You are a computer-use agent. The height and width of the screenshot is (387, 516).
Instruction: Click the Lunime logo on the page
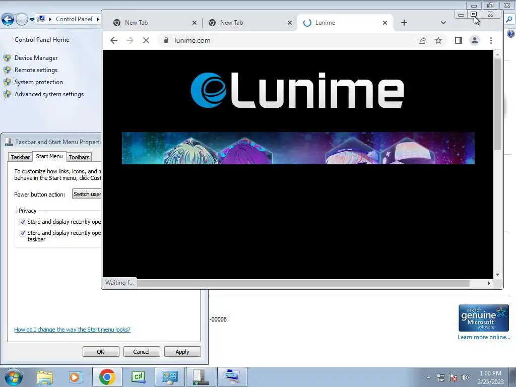pyautogui.click(x=297, y=90)
